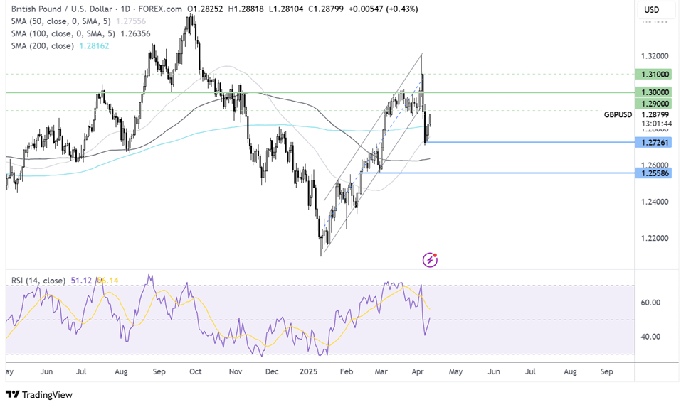Select the 1.29000 price label
The height and width of the screenshot is (407, 686).
655,104
